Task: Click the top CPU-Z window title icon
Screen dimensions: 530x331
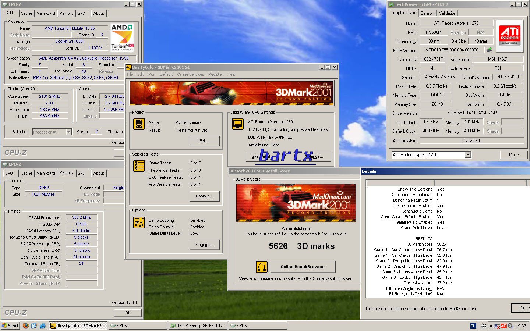Action: [x=6, y=4]
